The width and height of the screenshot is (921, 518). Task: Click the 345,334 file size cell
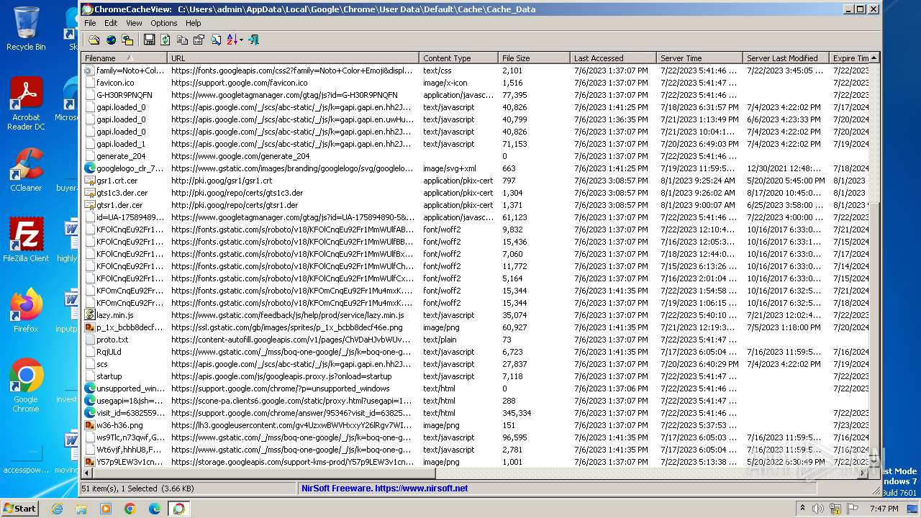point(517,413)
